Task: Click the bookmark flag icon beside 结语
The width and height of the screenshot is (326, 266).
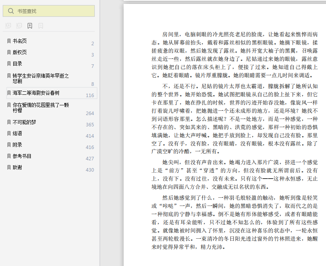Action: click(9, 133)
